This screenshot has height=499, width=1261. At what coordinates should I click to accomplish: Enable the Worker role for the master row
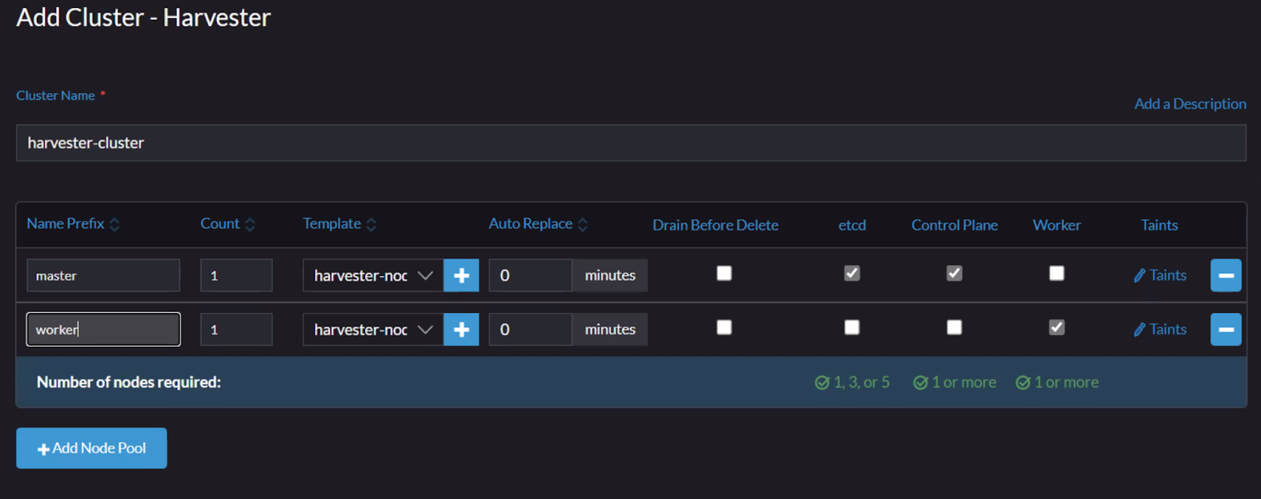[1057, 273]
